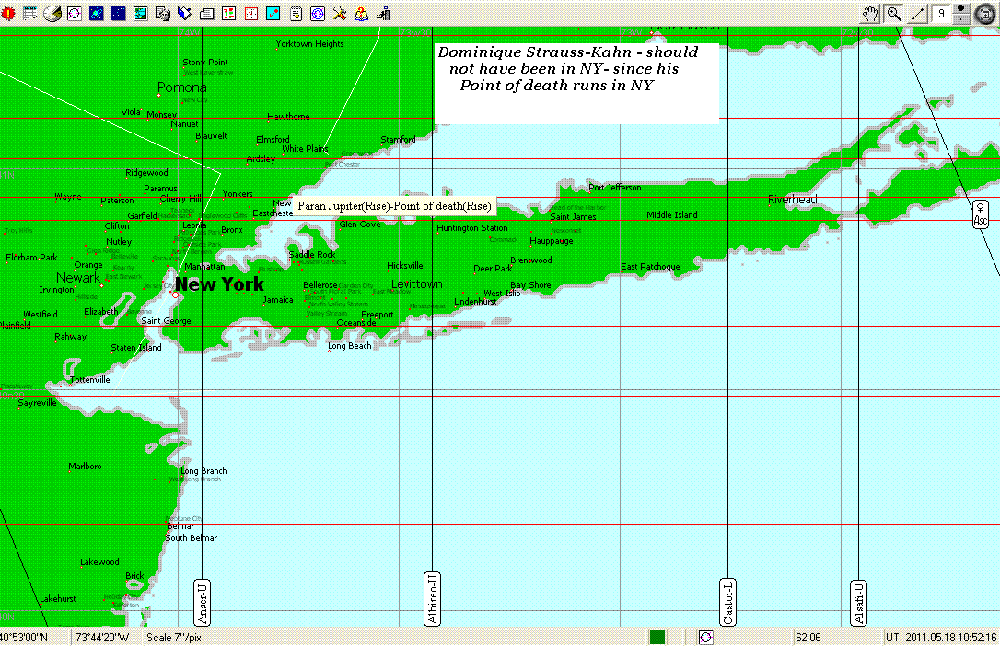Click the Albireo-U star line label
Viewport: 1000px width, 646px height.
(433, 599)
